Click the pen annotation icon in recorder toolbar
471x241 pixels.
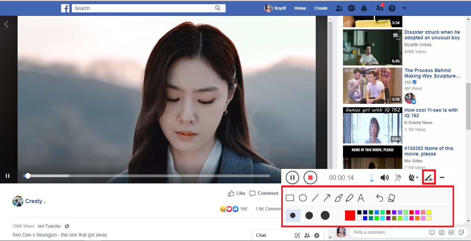tap(429, 177)
